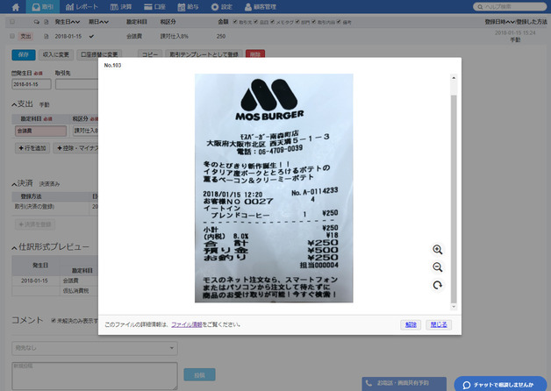Image resolution: width=551 pixels, height=391 pixels.
Task: Click the コピー button
Action: [150, 54]
